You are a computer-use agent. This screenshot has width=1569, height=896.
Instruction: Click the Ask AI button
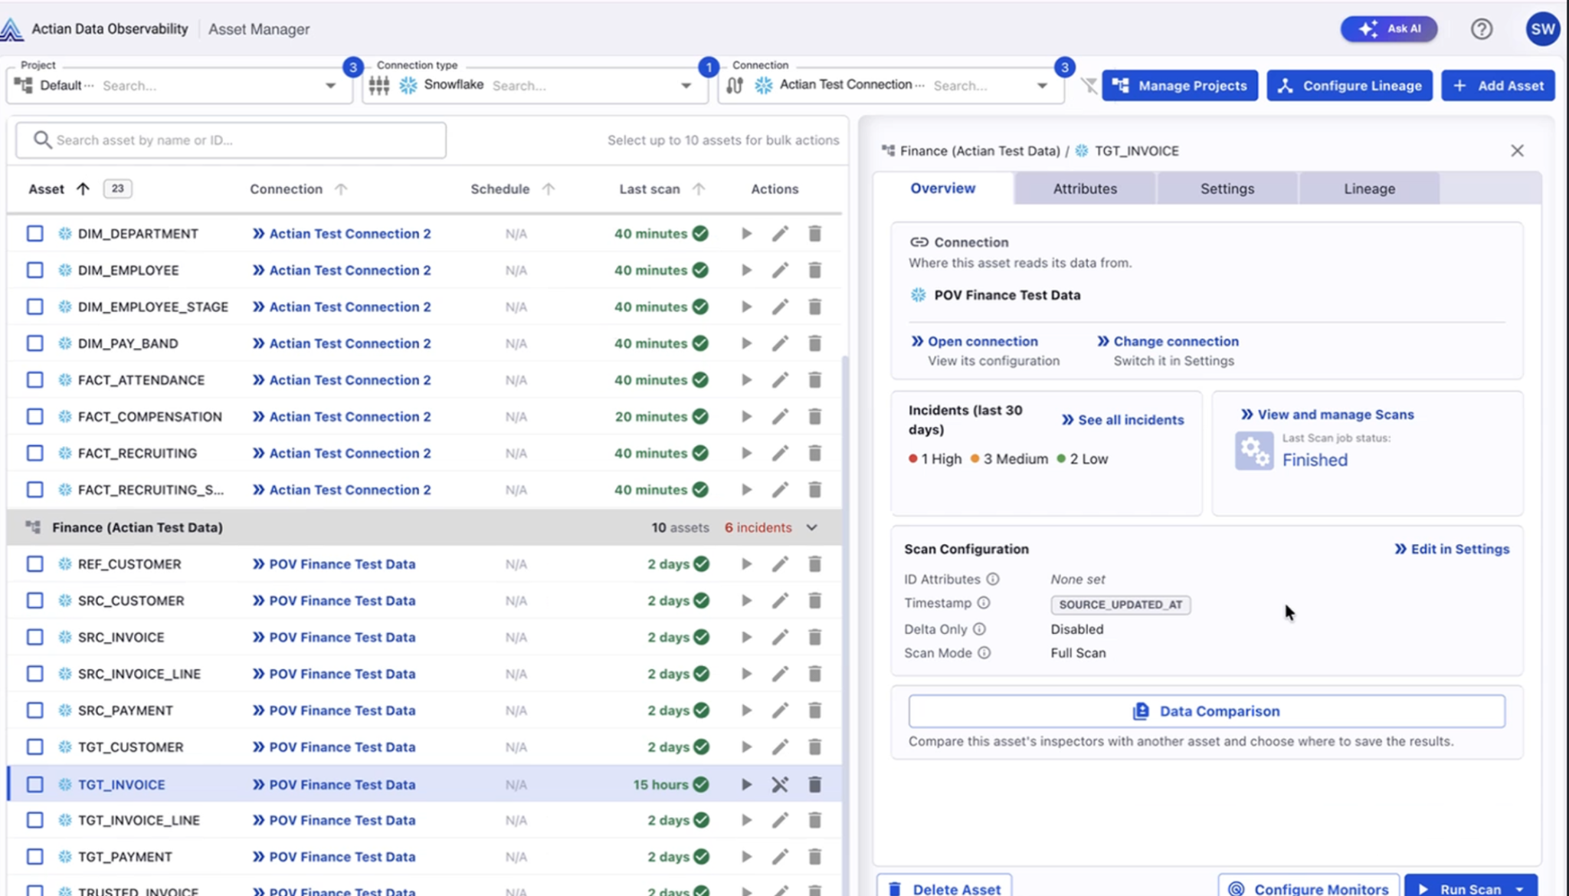point(1389,29)
